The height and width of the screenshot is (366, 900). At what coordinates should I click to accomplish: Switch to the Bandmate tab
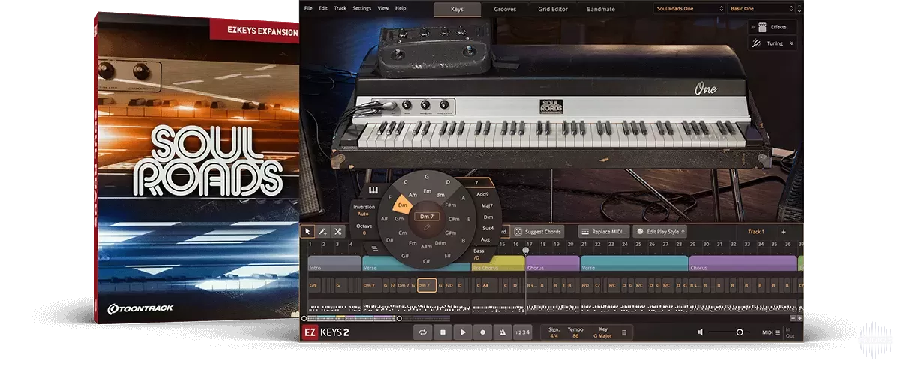601,9
